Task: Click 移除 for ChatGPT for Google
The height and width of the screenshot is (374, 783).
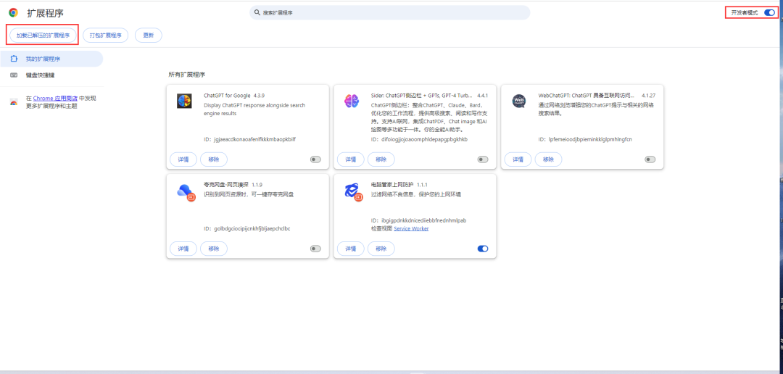Action: click(x=214, y=159)
